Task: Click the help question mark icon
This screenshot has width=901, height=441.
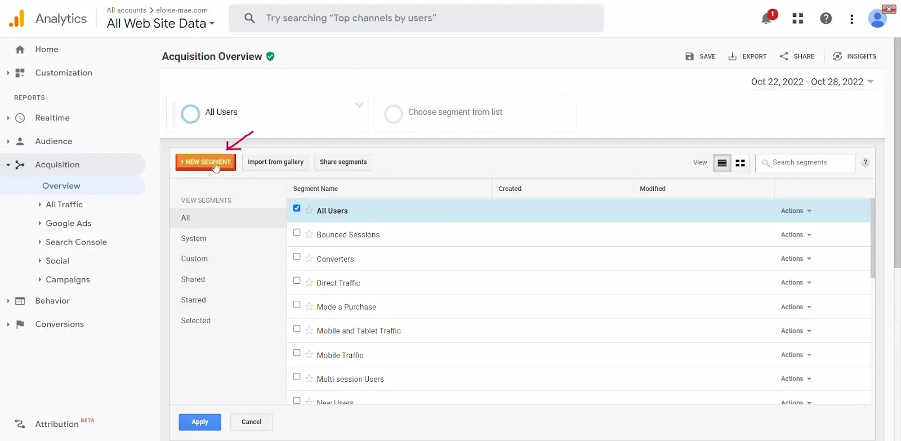Action: tap(826, 19)
